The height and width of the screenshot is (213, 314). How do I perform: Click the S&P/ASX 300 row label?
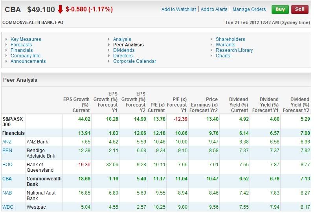[x=13, y=121]
